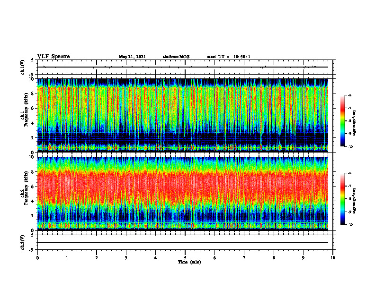
Task: Click the "2" kHz tick of ch.2 spectrogram
Action: [x=33, y=216]
